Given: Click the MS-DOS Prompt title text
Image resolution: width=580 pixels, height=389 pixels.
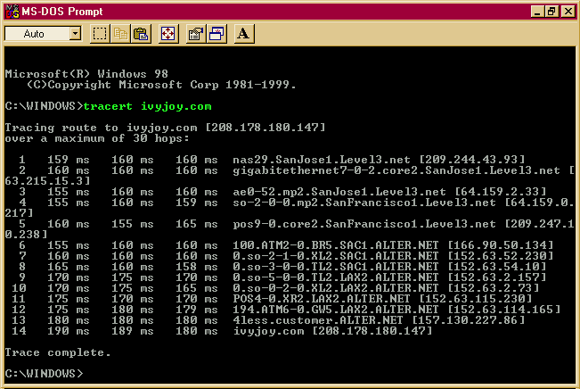Looking at the screenshot, I should point(61,12).
